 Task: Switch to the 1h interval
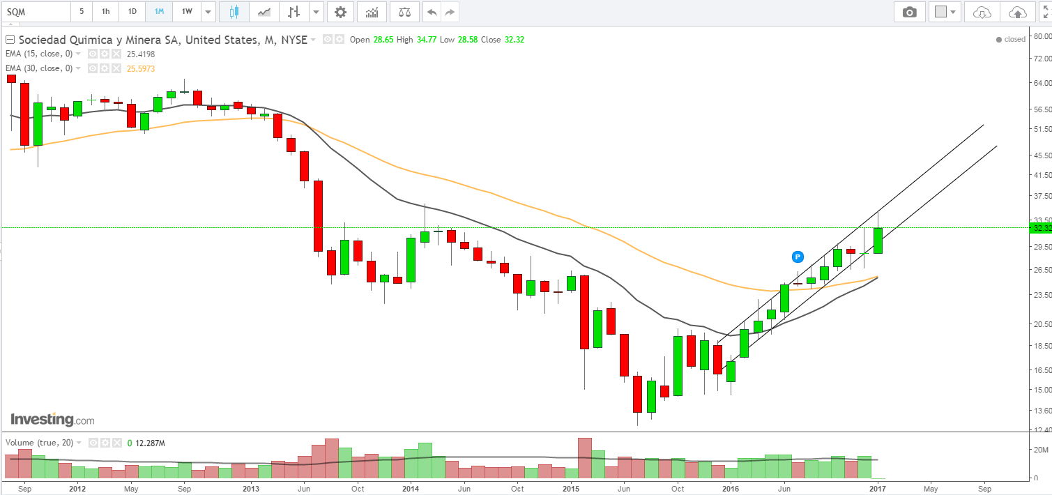[105, 12]
